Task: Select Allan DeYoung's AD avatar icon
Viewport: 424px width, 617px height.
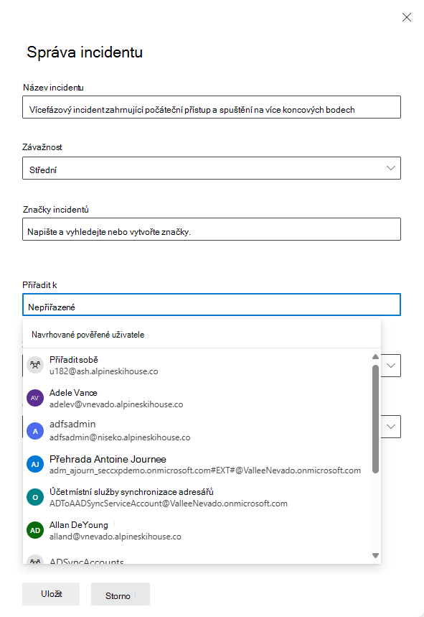Action: (35, 530)
